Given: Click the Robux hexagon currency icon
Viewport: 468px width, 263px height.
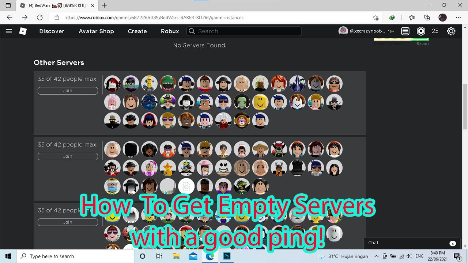Looking at the screenshot, I should 421,31.
